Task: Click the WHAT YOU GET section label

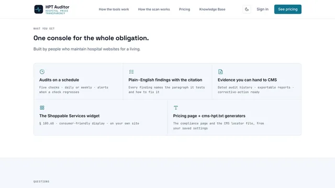Action: click(44, 29)
